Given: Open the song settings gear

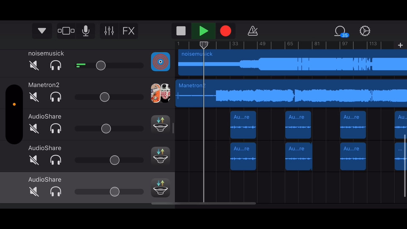Looking at the screenshot, I should click(x=365, y=31).
